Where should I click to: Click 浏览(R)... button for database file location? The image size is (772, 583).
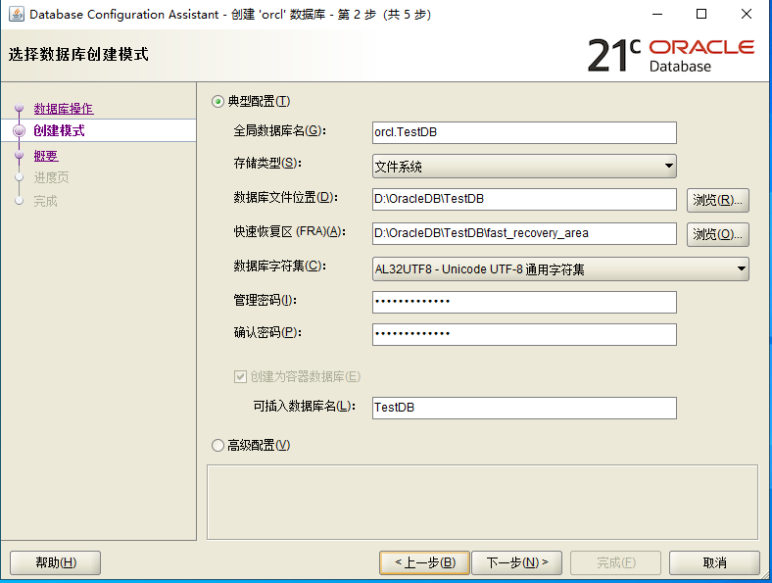pos(718,200)
